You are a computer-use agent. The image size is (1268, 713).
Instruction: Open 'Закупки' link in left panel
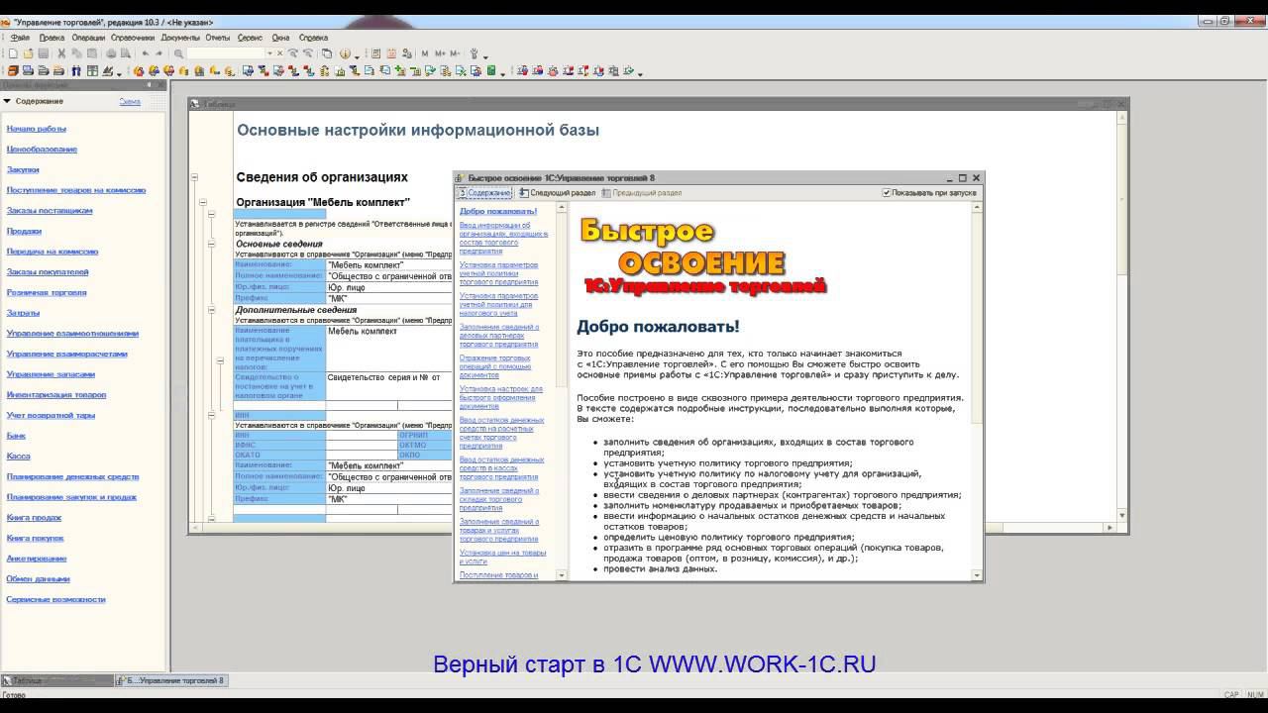point(23,169)
